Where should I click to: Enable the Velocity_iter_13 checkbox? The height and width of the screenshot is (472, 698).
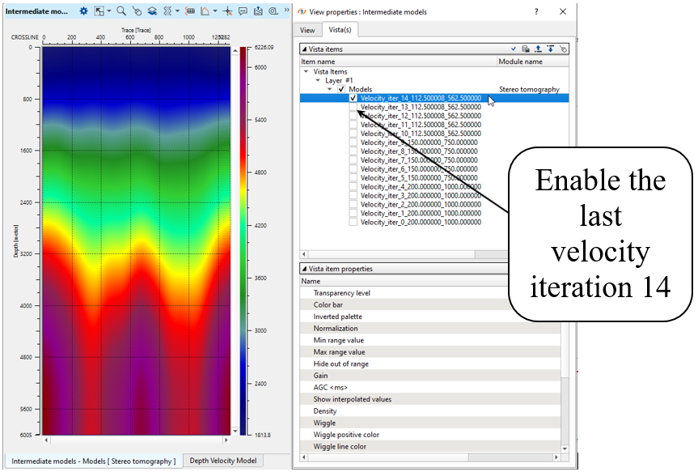click(353, 107)
